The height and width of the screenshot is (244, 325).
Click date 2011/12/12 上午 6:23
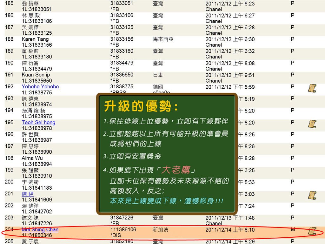click(230, 4)
